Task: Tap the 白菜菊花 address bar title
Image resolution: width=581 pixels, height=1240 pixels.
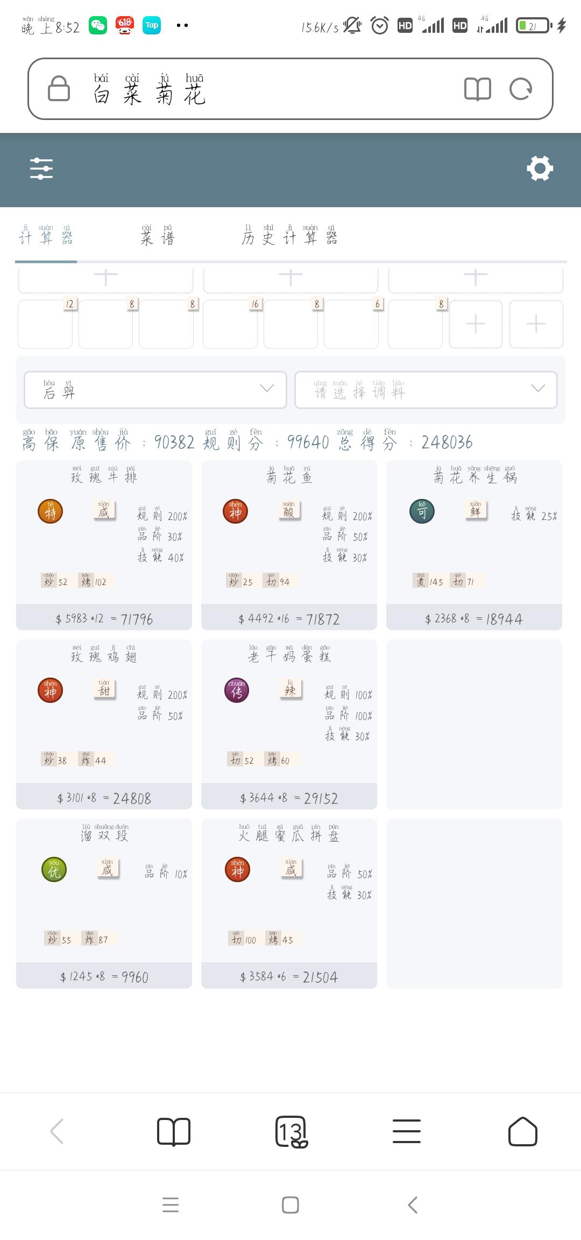Action: point(149,89)
